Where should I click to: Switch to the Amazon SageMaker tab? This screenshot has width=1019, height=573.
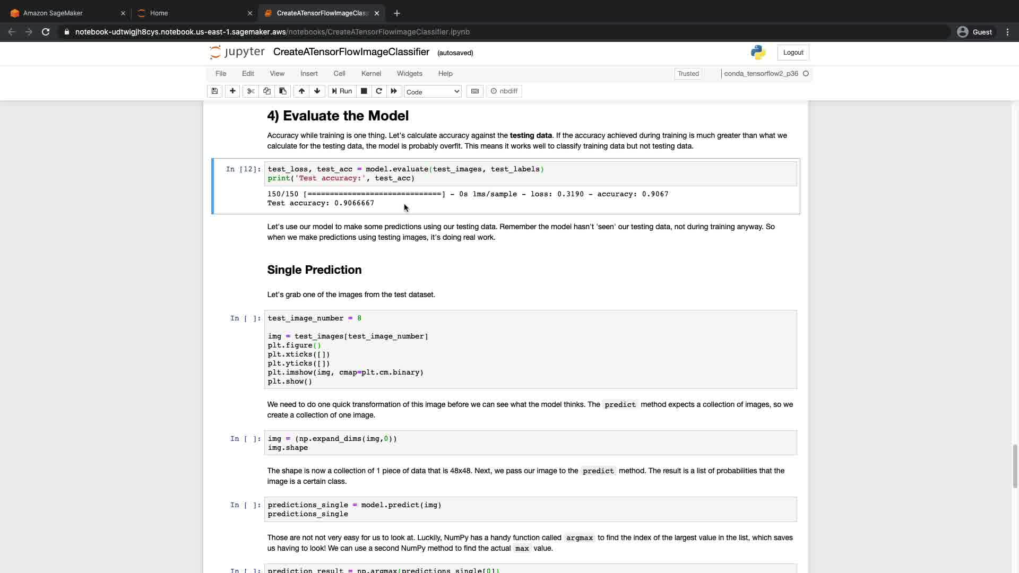coord(53,13)
